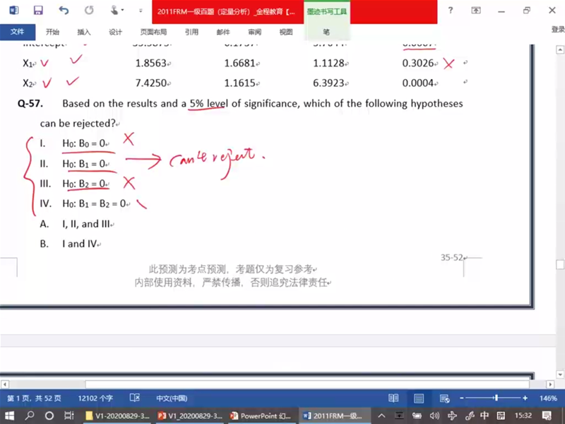Viewport: 565px width, 424px height.
Task: Open V1-20200829 folder in taskbar
Action: [x=117, y=416]
